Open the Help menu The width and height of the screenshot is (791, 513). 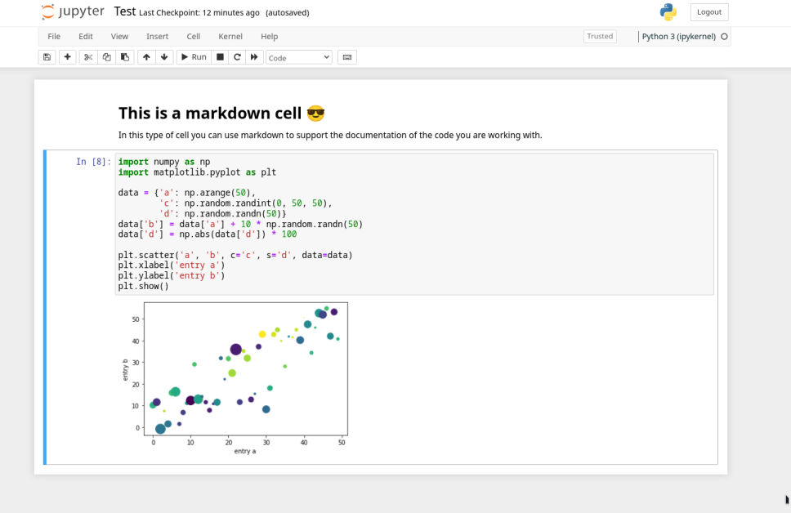(270, 36)
